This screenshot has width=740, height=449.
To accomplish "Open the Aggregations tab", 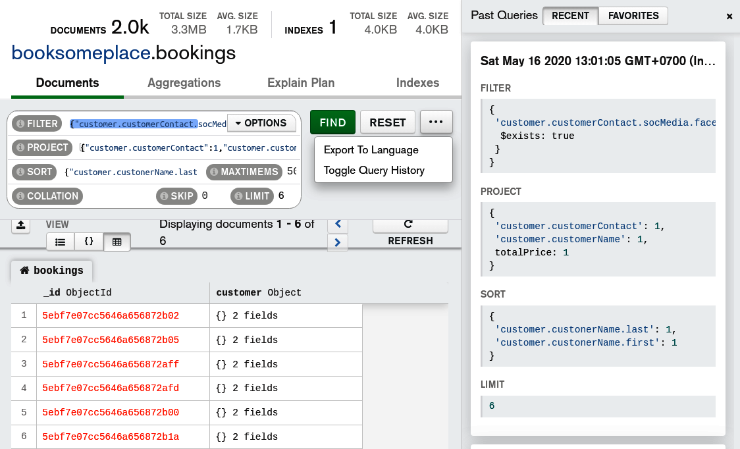I will 184,83.
